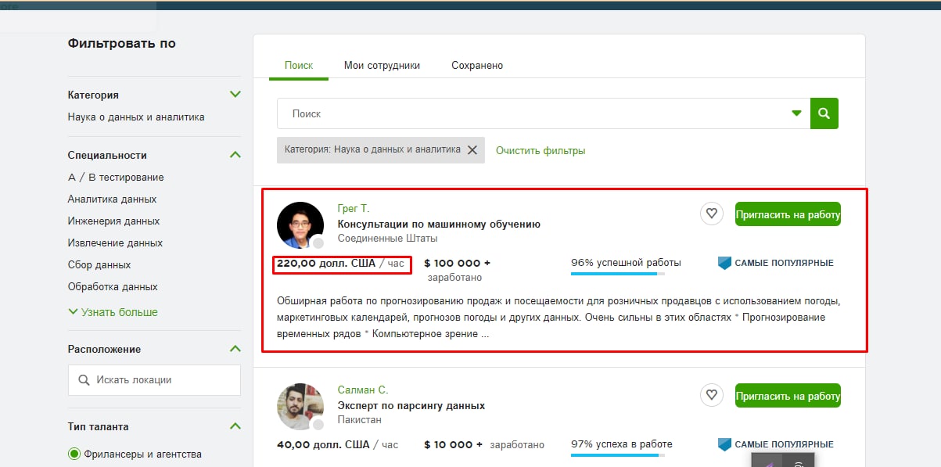The image size is (941, 467).
Task: Click title Эксперт по парсингу данных
Action: [411, 405]
